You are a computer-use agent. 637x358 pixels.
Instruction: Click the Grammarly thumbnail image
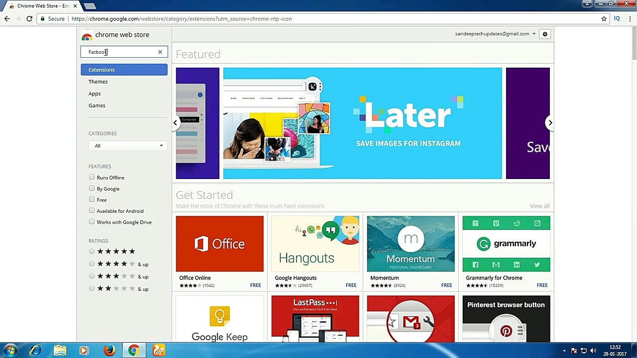pyautogui.click(x=506, y=244)
